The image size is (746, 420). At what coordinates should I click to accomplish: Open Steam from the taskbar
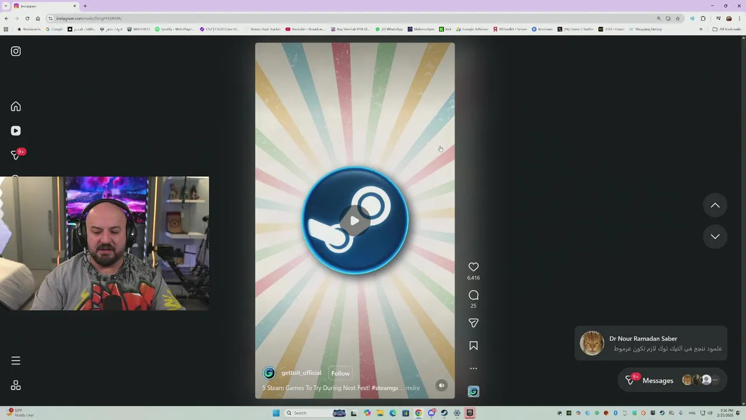[x=444, y=413]
